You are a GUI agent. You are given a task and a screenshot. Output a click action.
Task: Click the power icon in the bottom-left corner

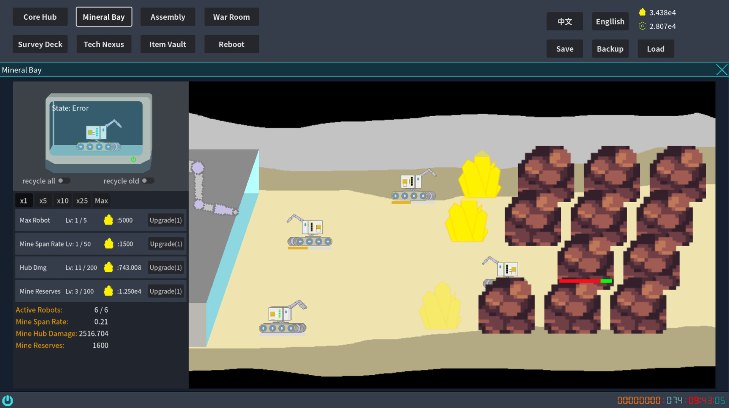tap(8, 400)
